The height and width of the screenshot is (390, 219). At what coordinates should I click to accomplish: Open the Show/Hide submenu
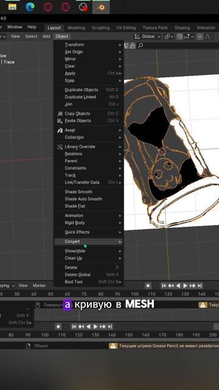coord(88,251)
